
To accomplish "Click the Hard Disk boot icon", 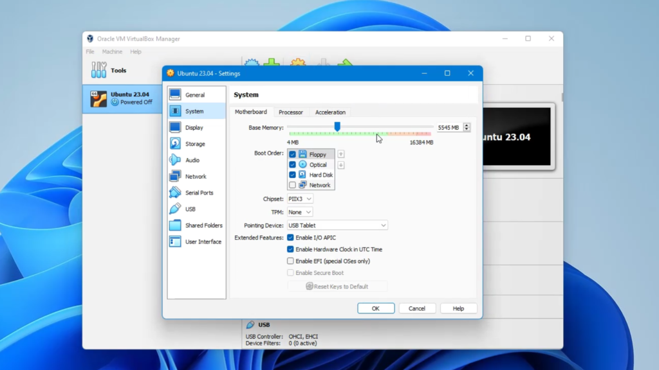I will point(302,175).
